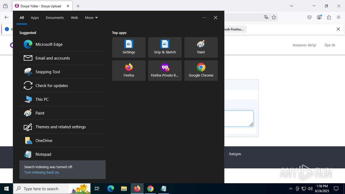Open Firefox tab list dropdown arrow
Image resolution: width=345 pixels, height=194 pixels.
point(292,6)
